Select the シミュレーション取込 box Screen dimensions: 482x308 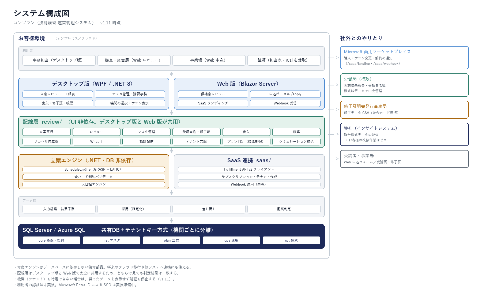[x=296, y=141]
